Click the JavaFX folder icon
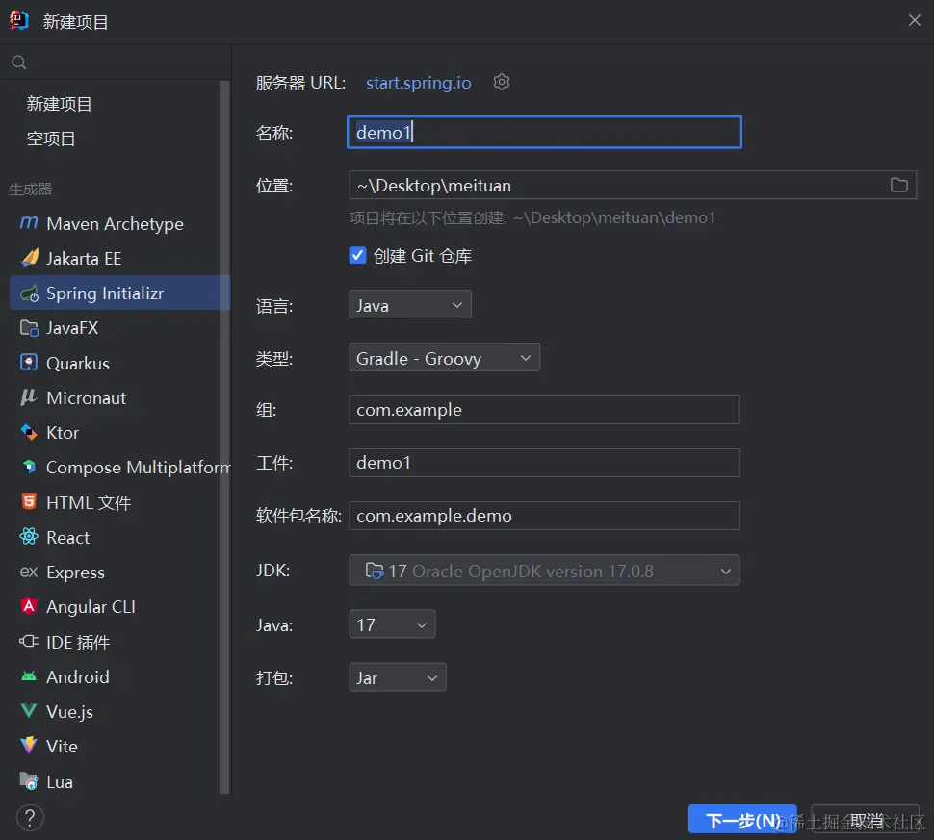 [x=29, y=328]
